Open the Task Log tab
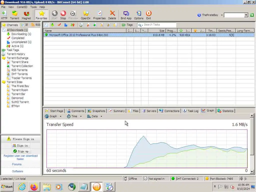The height and width of the screenshot is (192, 256). click(x=190, y=111)
